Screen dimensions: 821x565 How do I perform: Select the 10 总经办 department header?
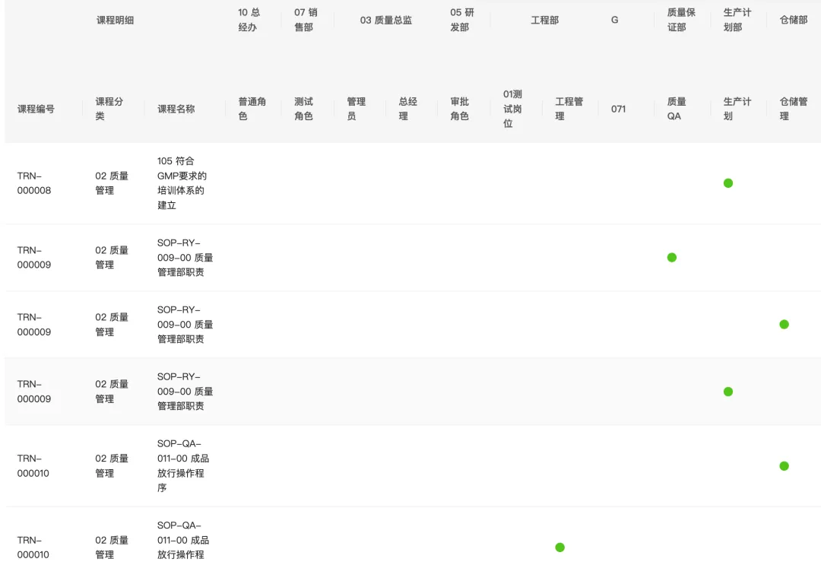(x=249, y=20)
